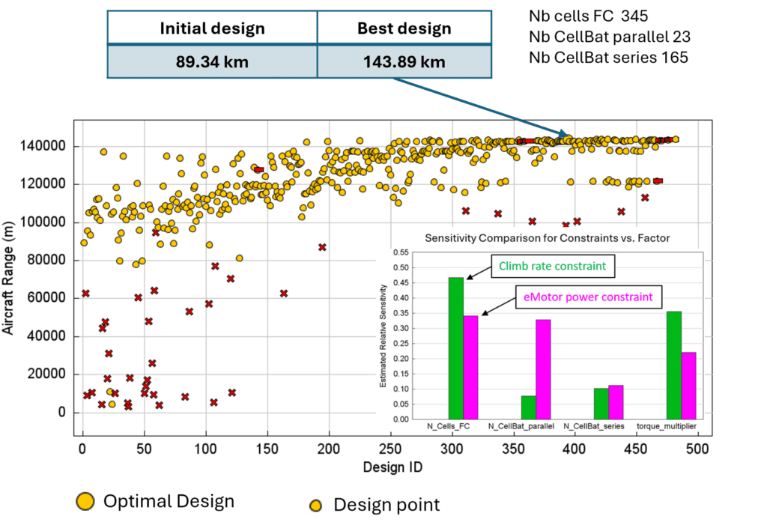Image resolution: width=767 pixels, height=528 pixels.
Task: Select the 89.34 km table cell
Action: coord(212,62)
